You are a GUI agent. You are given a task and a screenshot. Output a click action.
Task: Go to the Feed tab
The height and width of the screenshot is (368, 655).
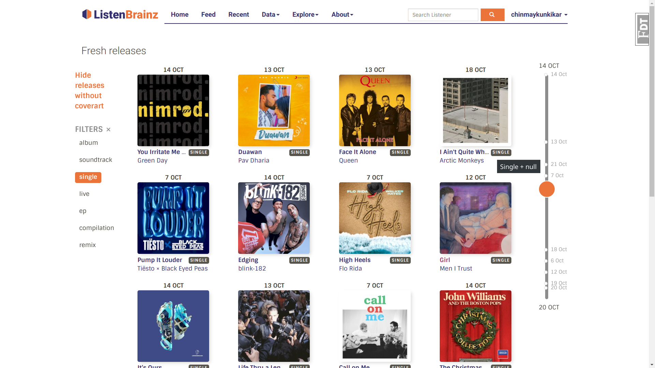pos(208,14)
